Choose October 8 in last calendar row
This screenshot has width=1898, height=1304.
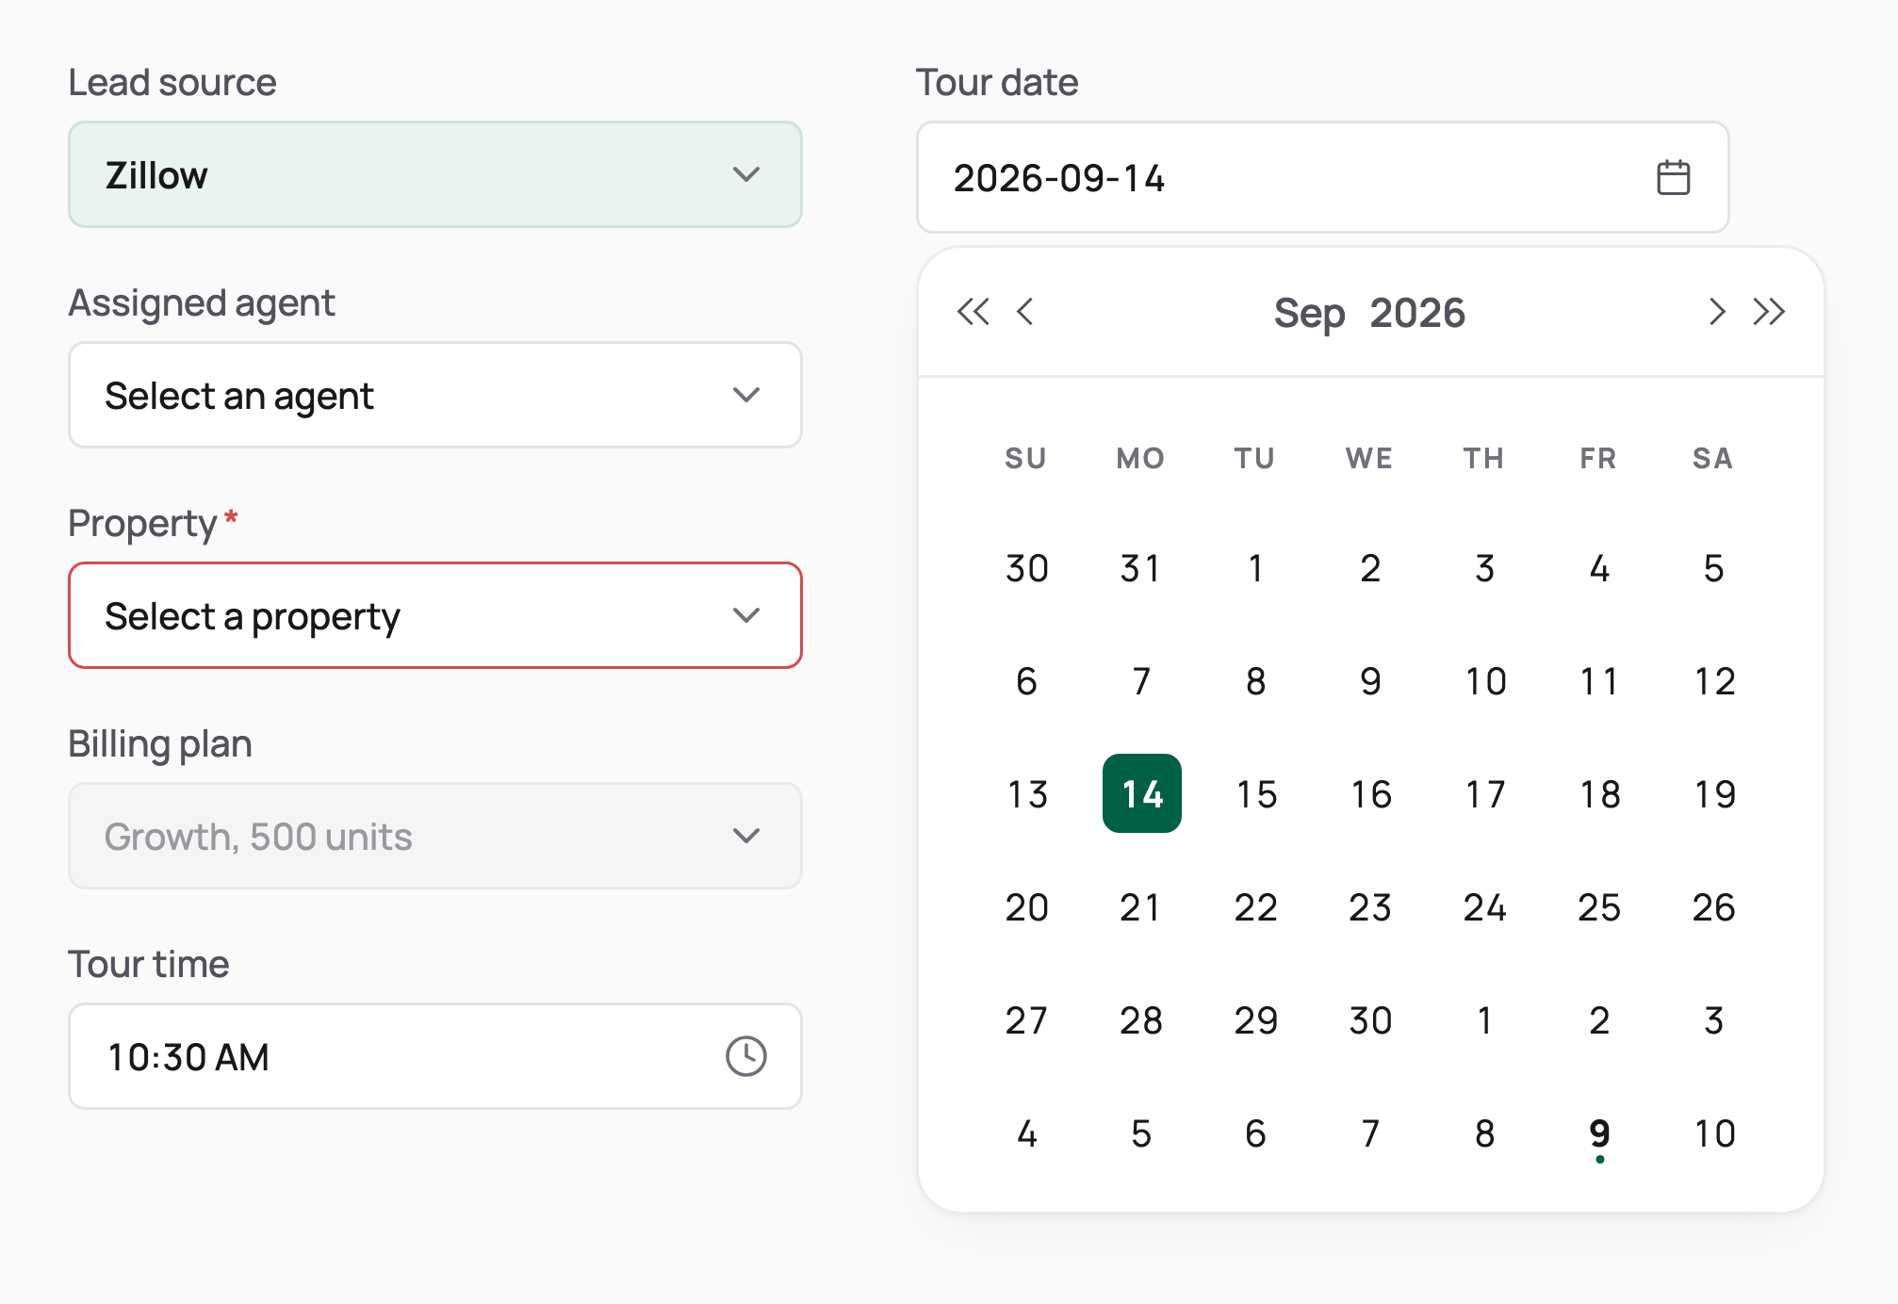[x=1485, y=1133]
